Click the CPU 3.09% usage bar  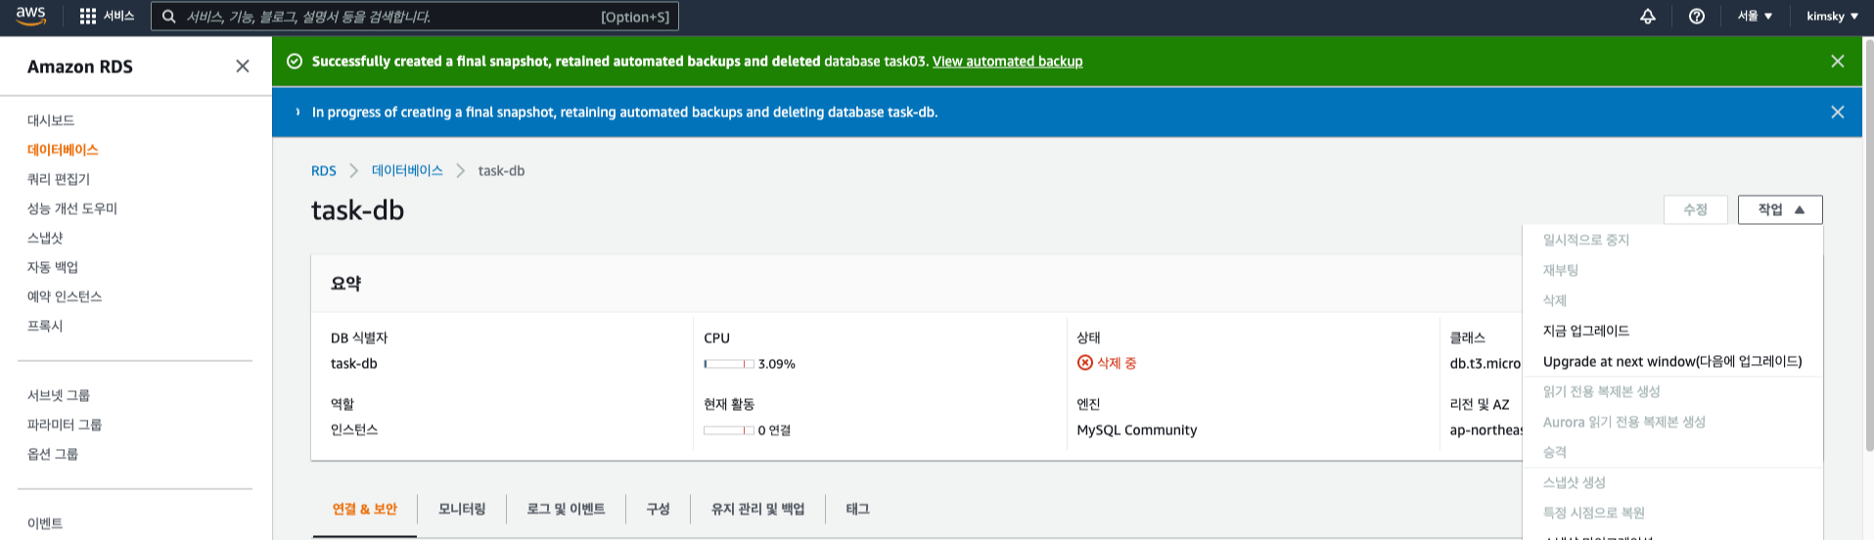click(x=728, y=364)
